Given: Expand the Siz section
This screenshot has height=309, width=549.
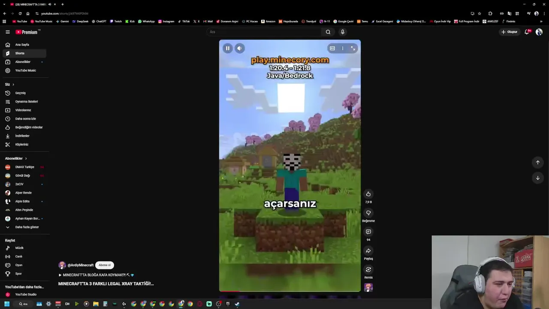Looking at the screenshot, I should coord(9,85).
